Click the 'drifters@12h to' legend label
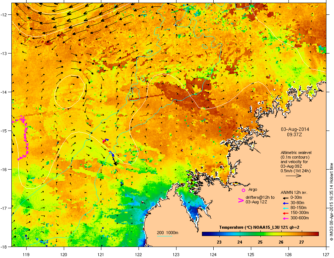 point(260,197)
